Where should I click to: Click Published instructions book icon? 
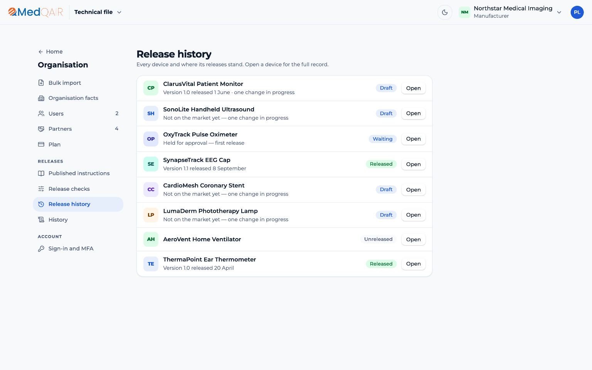(x=41, y=173)
